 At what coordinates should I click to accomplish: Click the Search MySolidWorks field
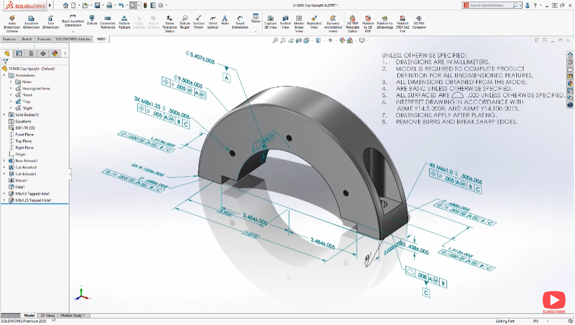click(491, 5)
